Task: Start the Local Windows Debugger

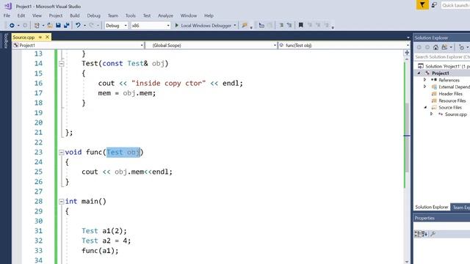Action: 203,26
